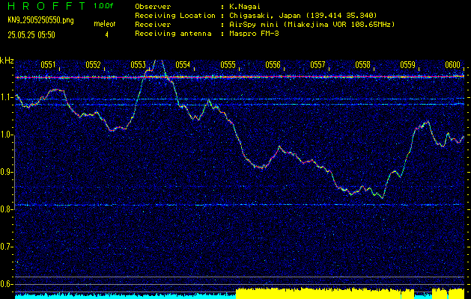Screen dimensions: 471x299
Task: Click the 0.8 kHz axis label
Action: (x=7, y=209)
